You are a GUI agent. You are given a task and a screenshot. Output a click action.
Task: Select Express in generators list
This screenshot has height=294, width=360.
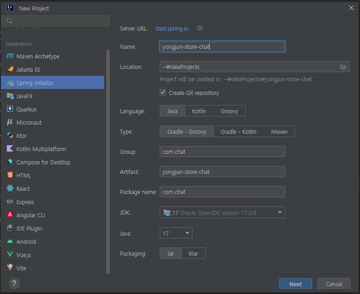click(x=52, y=202)
